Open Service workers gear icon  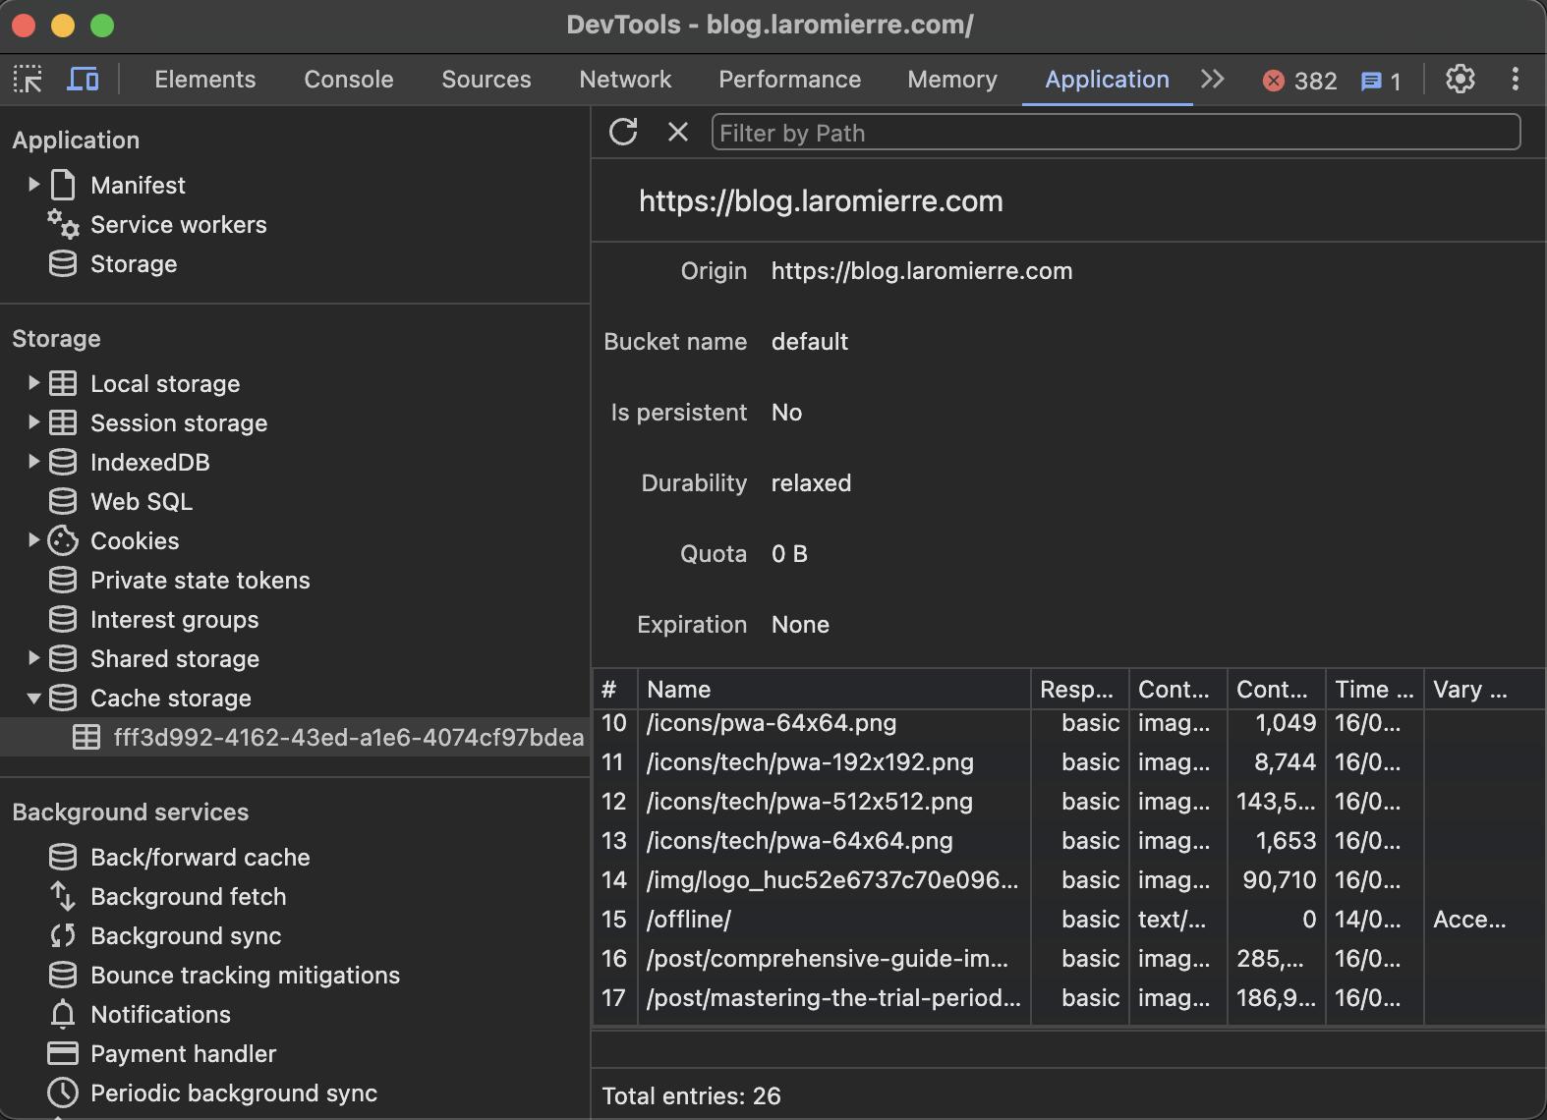63,224
